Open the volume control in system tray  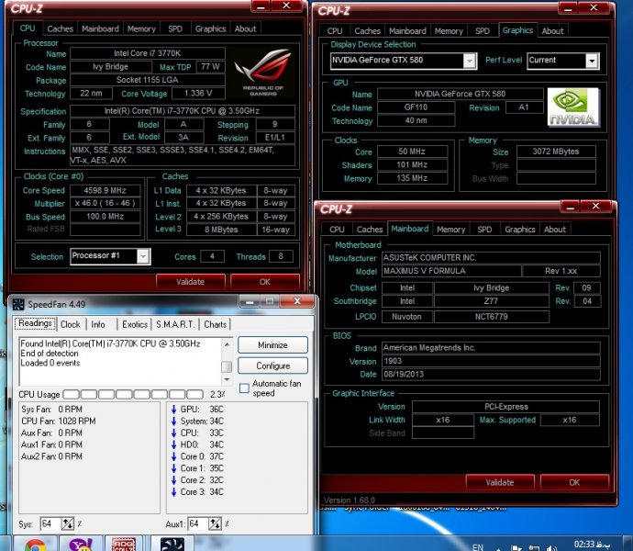pos(551,547)
